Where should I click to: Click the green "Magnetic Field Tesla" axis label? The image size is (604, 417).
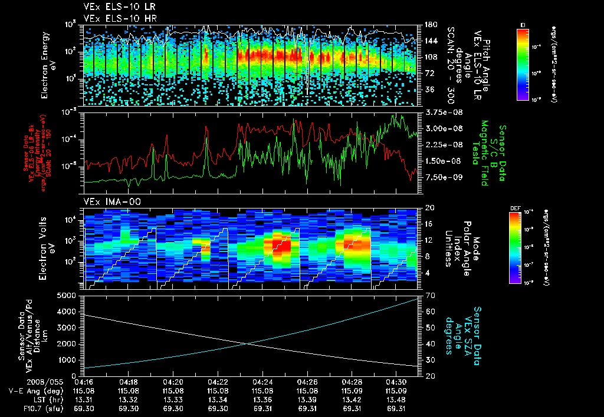coord(480,153)
